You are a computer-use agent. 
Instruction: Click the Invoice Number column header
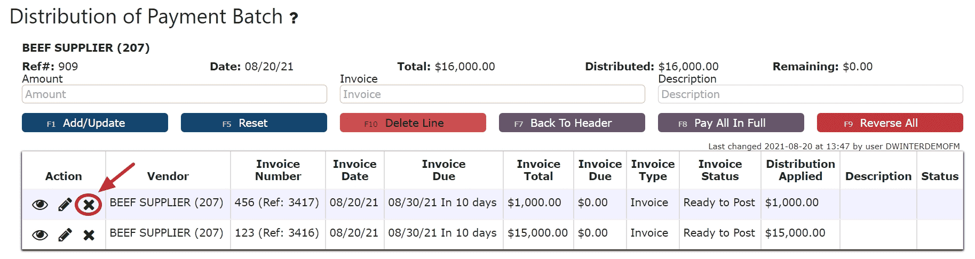click(278, 170)
